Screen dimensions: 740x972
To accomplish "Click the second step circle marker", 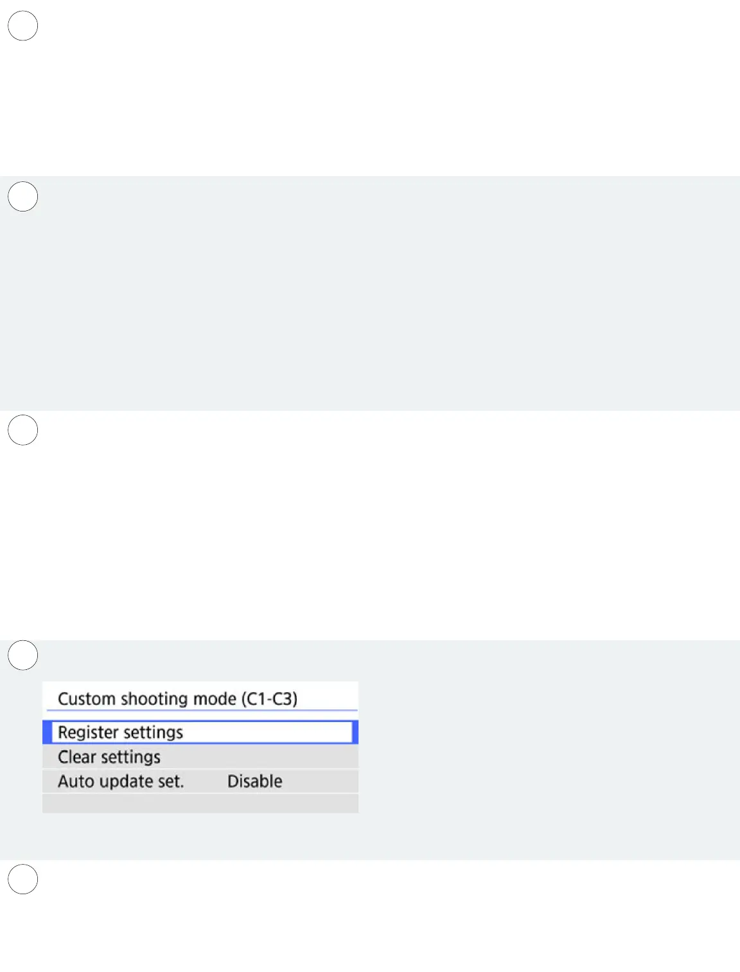I will [22, 197].
